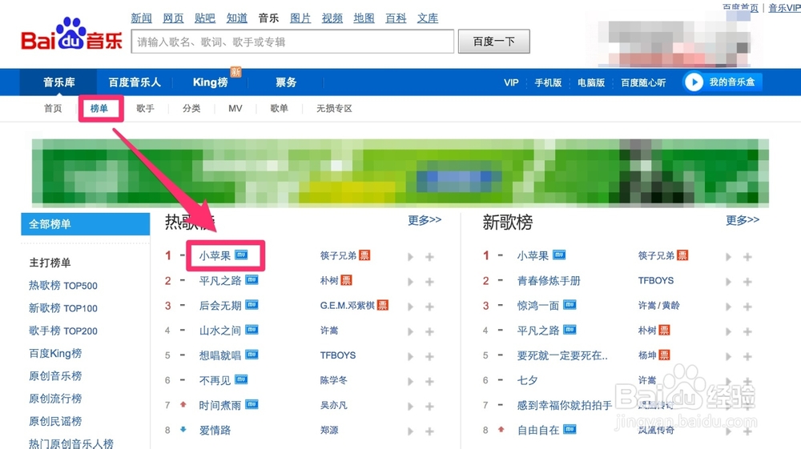Screen dimensions: 801x449
Task: Open MV icon next to 平凡之路 in 热歌榜
Action: (252, 279)
